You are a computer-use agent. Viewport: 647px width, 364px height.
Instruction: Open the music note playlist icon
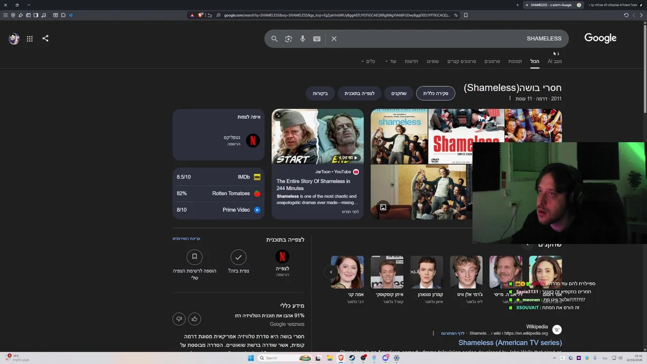coord(43,15)
